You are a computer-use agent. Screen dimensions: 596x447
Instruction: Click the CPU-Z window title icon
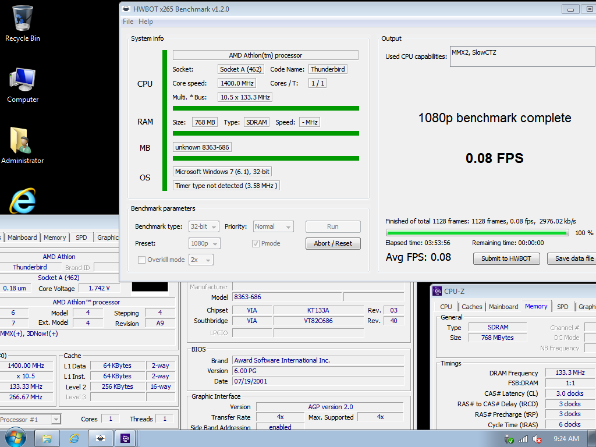coord(437,291)
